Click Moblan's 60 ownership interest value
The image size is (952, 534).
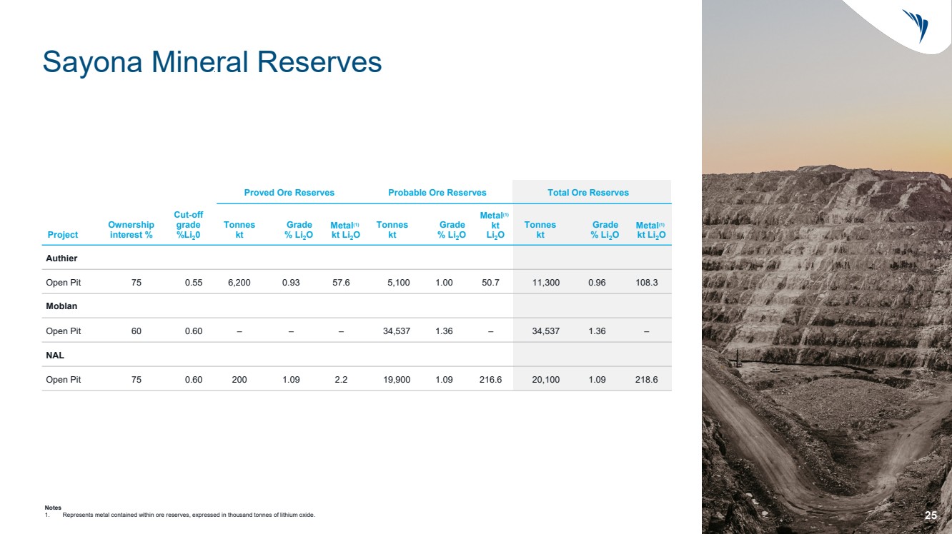click(137, 331)
